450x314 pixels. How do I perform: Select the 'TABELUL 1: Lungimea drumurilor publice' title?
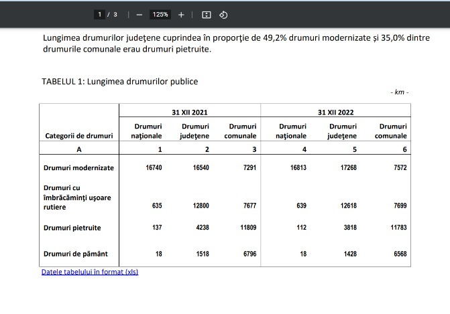tap(120, 82)
